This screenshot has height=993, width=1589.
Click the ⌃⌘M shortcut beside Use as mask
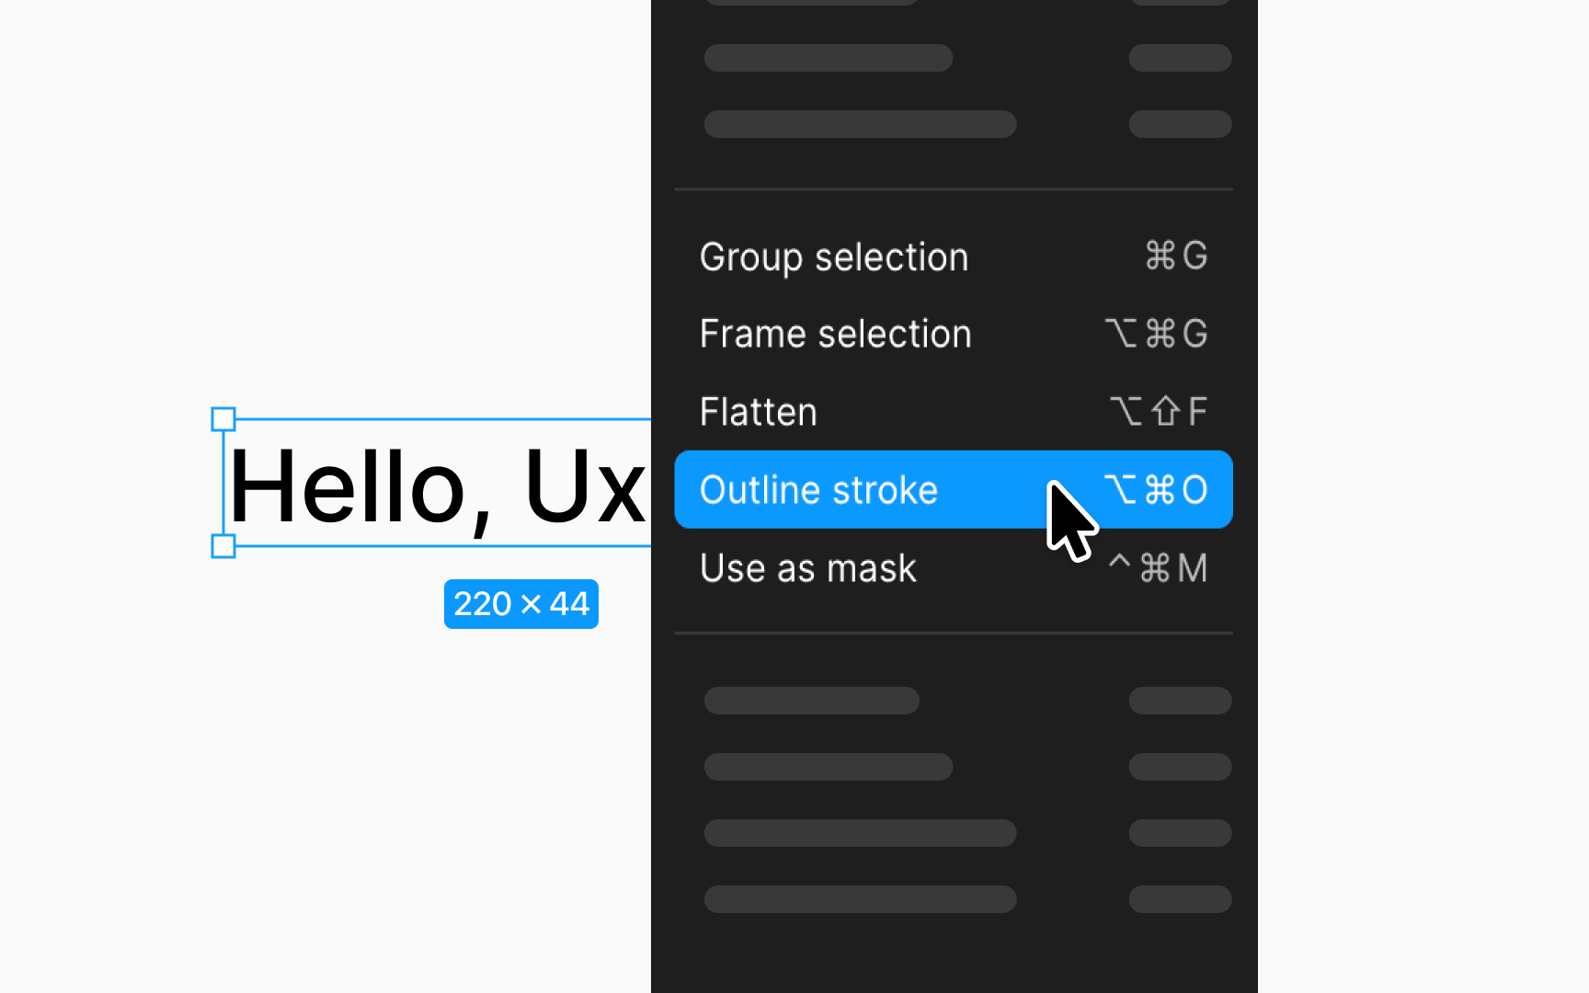(x=1158, y=567)
